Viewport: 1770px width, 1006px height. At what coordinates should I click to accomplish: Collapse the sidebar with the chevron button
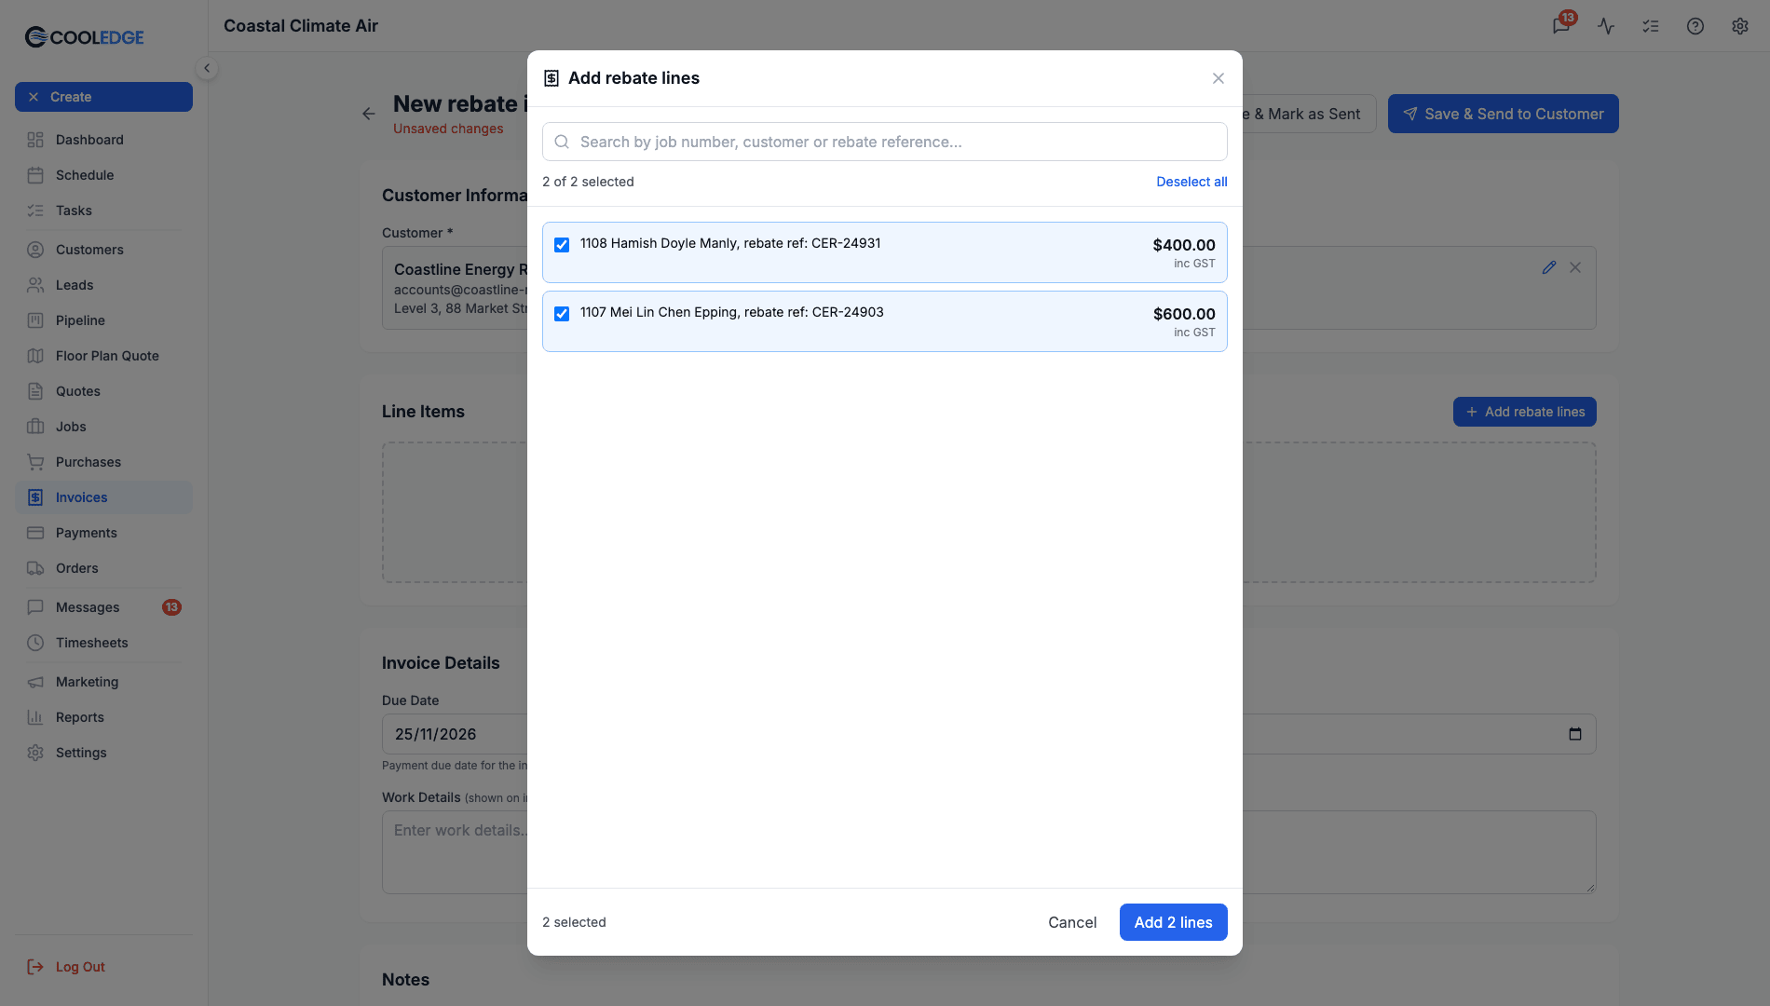[x=207, y=68]
